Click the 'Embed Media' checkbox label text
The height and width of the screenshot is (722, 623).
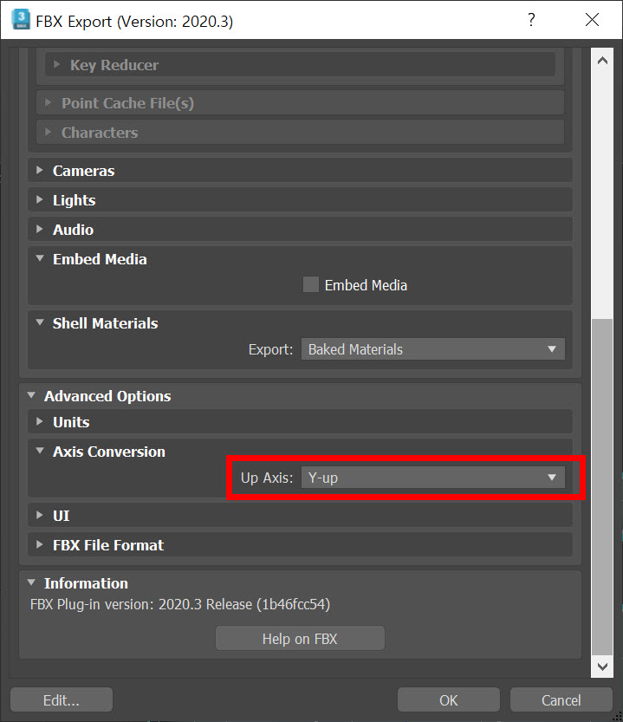tap(366, 285)
